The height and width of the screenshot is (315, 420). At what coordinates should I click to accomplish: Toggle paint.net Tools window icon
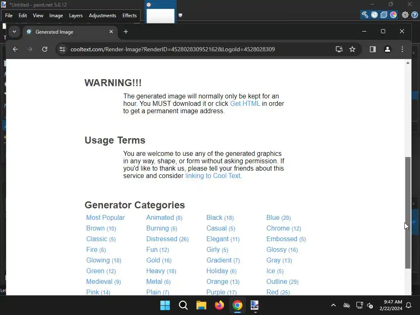tap(365, 15)
